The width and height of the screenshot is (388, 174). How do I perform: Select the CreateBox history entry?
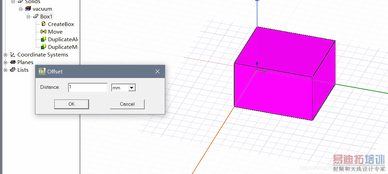coord(61,24)
